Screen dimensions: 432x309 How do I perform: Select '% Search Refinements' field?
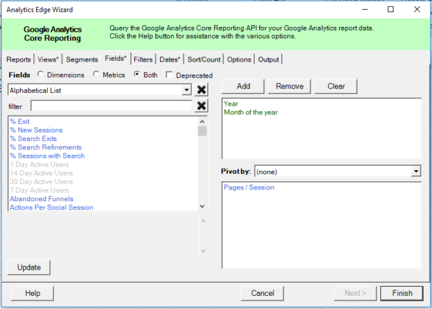pyautogui.click(x=46, y=147)
